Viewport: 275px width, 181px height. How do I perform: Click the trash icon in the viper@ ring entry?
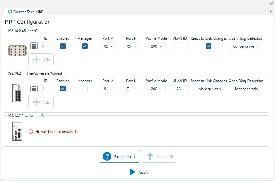(x=34, y=46)
